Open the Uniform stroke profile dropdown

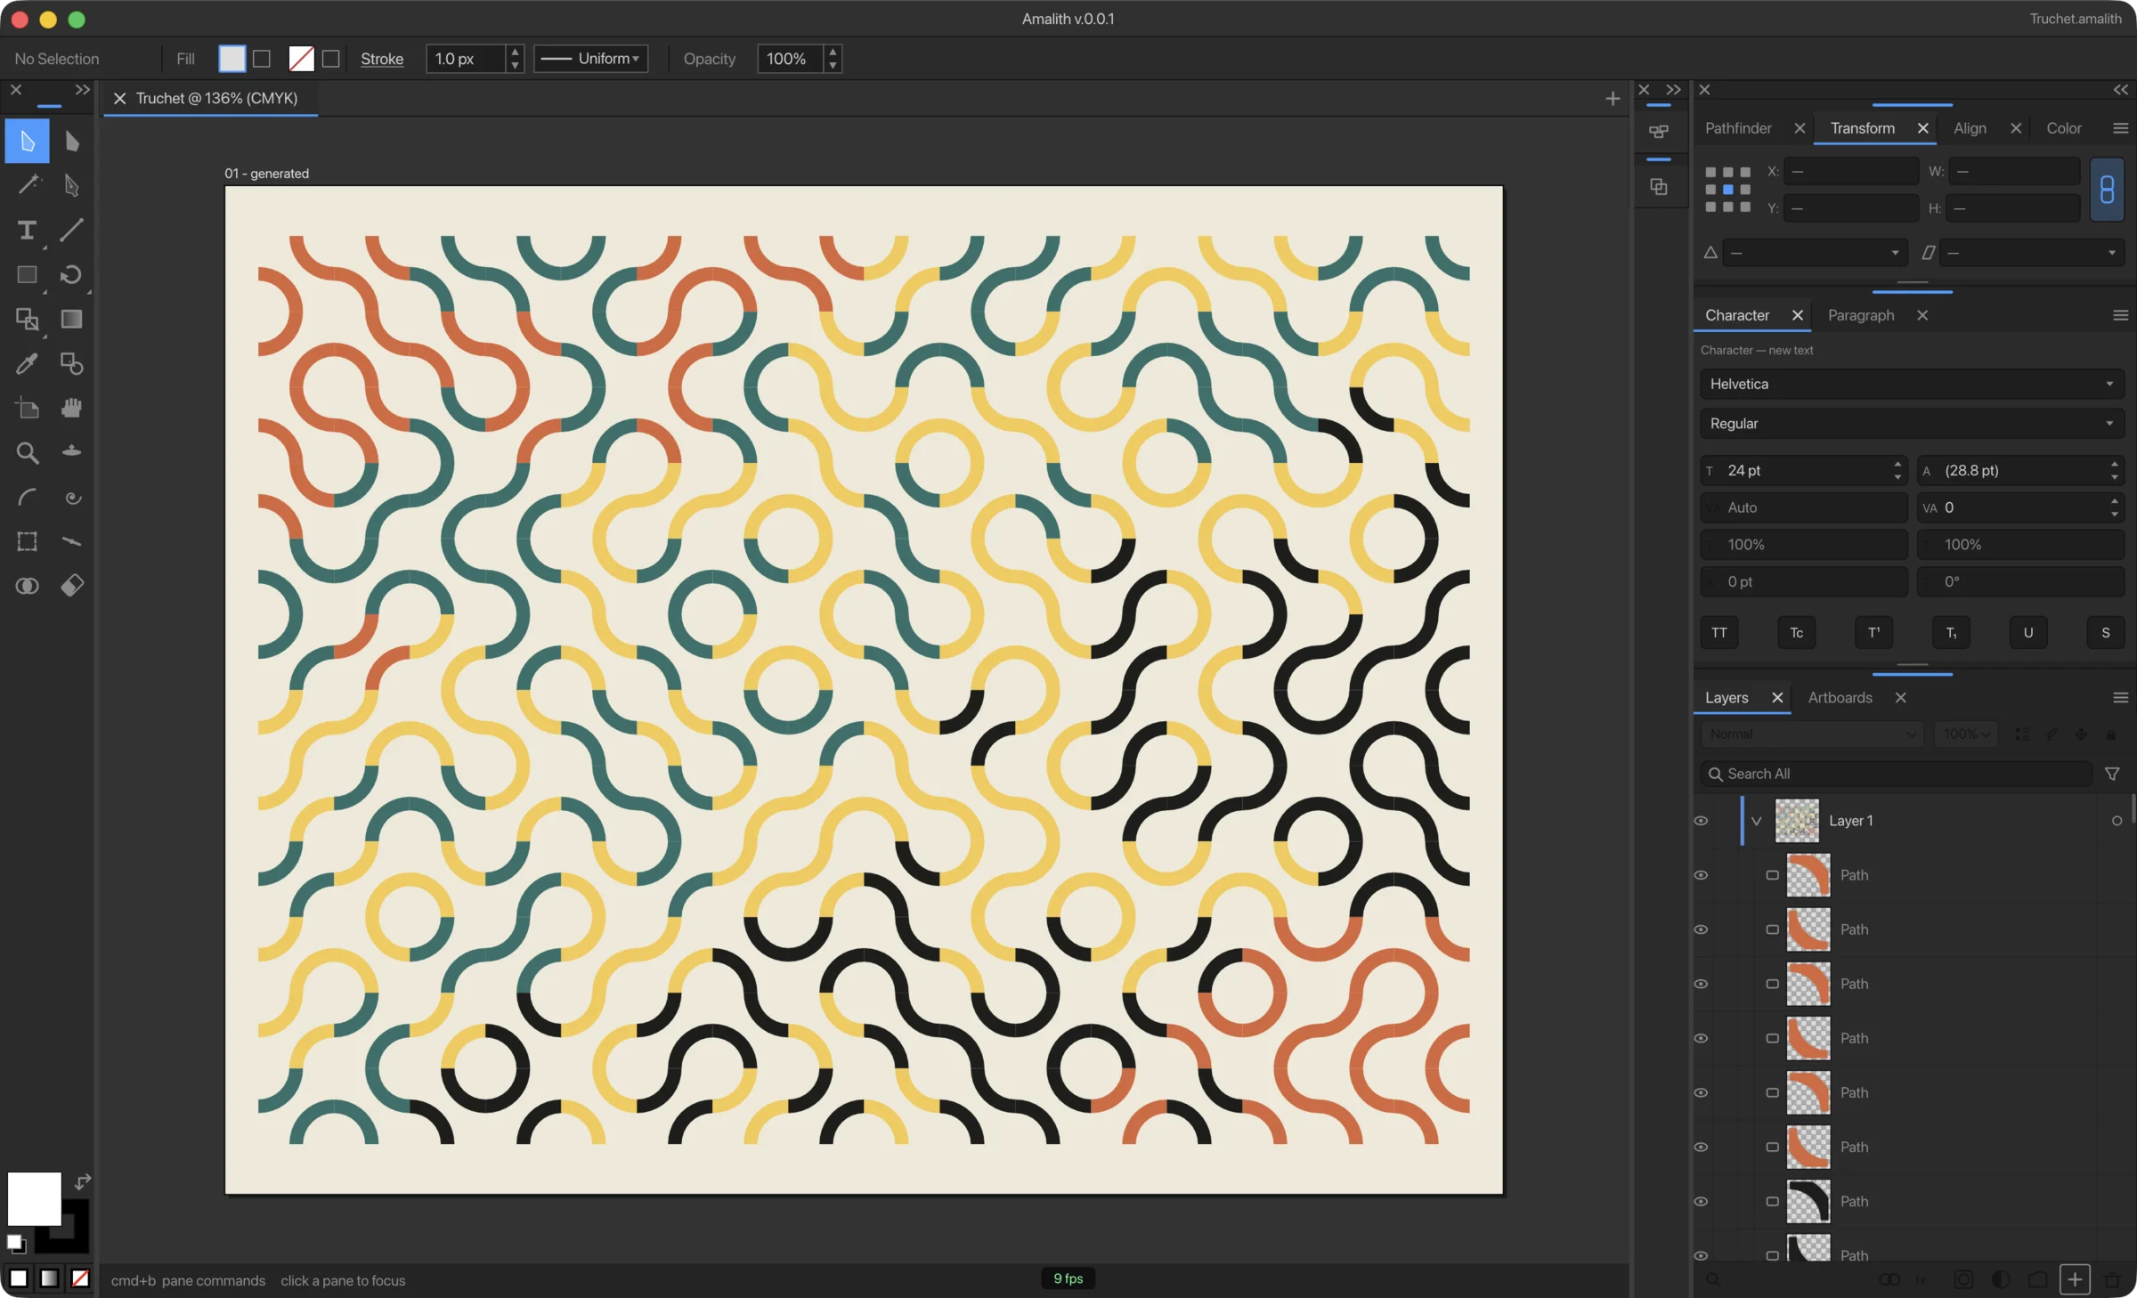[x=590, y=59]
